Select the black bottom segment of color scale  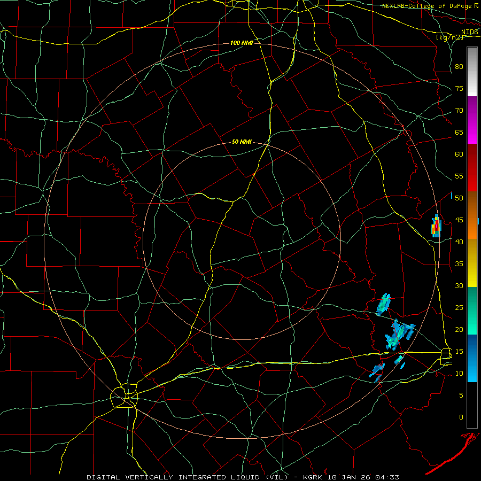point(472,405)
